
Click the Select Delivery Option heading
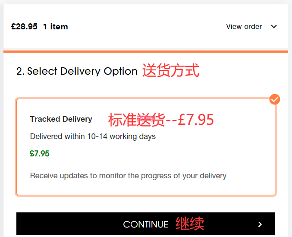tap(77, 71)
